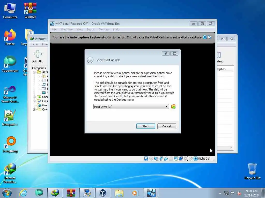Screen dimensions: 265x198
Task: Click the mouse integration status icon
Action: click(x=191, y=159)
